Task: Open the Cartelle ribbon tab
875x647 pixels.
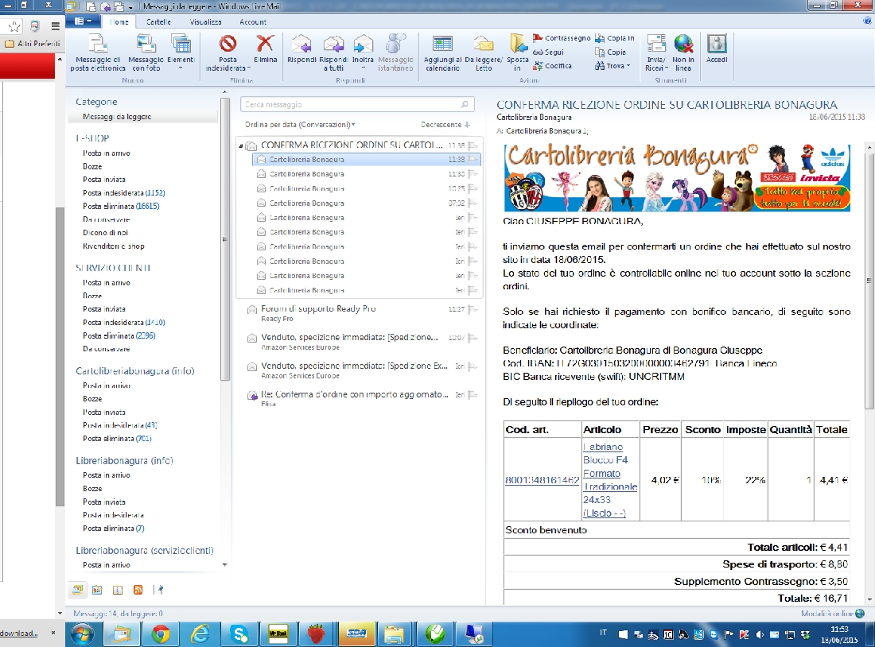Action: (x=158, y=21)
